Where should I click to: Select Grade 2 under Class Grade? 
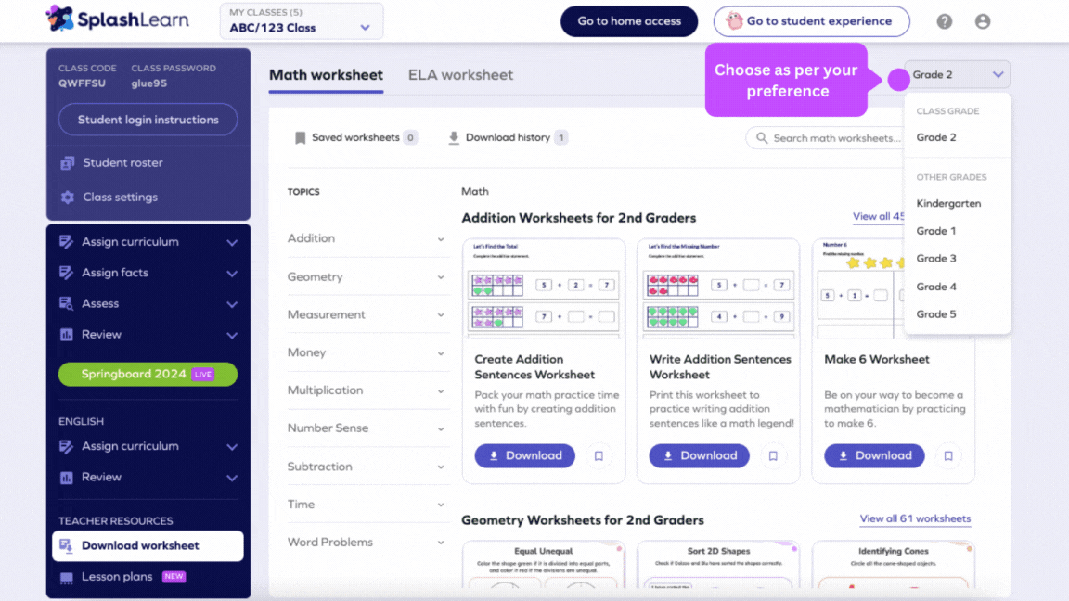point(936,137)
